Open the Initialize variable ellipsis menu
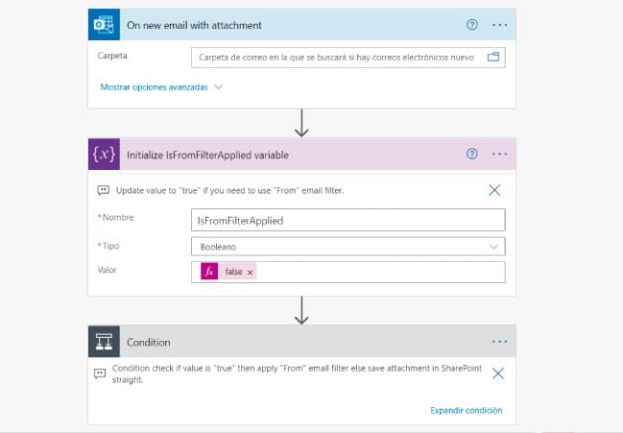The height and width of the screenshot is (433, 623). pos(499,154)
